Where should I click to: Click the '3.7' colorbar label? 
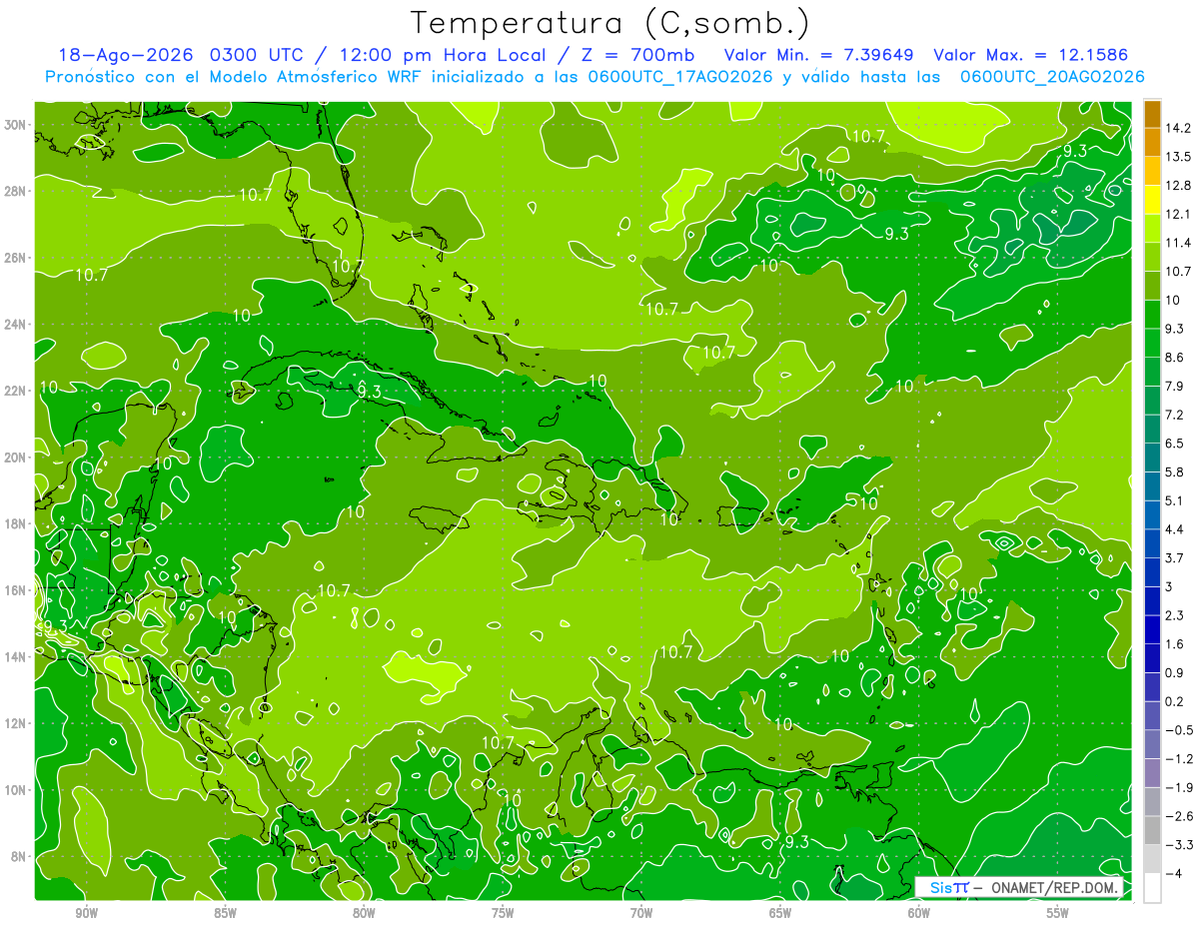(x=1174, y=558)
